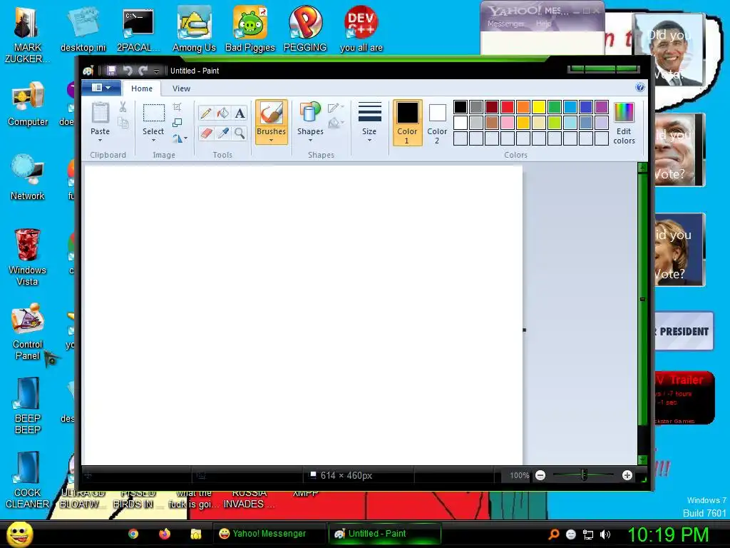
Task: Click the Copy icon in Clipboard group
Action: (123, 123)
